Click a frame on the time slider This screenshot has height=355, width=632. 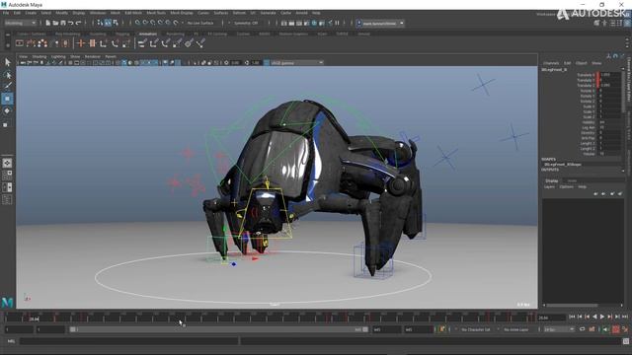(270, 318)
